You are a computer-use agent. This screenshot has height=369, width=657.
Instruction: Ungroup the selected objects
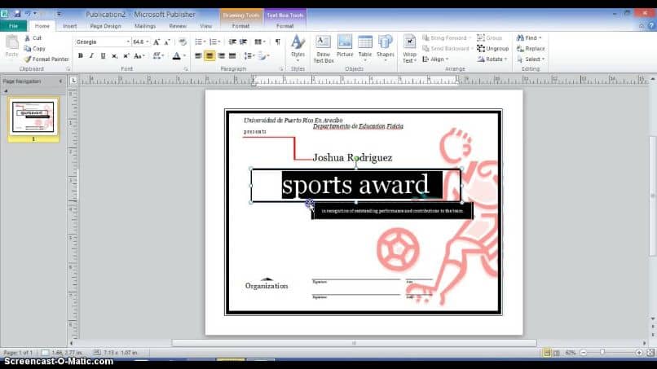pos(492,49)
